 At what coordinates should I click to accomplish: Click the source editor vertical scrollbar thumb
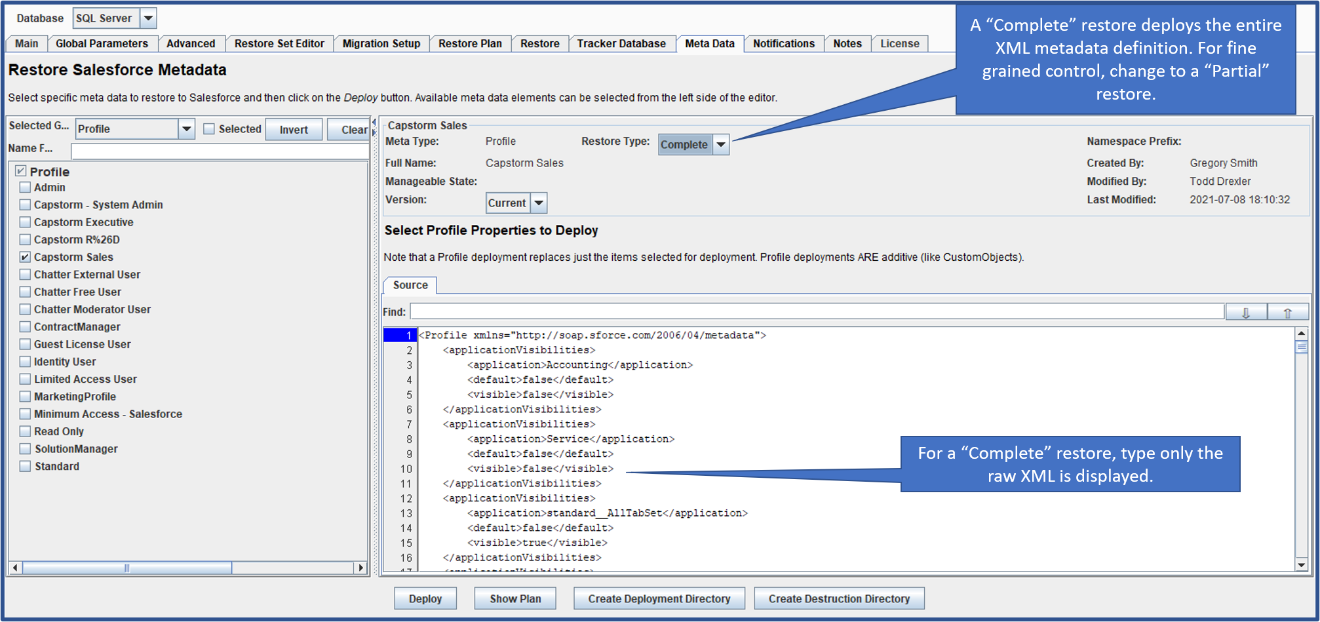tap(1302, 347)
